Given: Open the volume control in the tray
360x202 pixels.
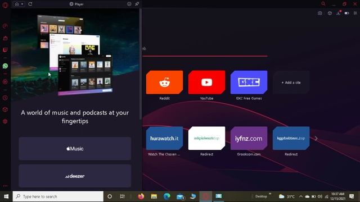Looking at the screenshot, I should [320, 196].
